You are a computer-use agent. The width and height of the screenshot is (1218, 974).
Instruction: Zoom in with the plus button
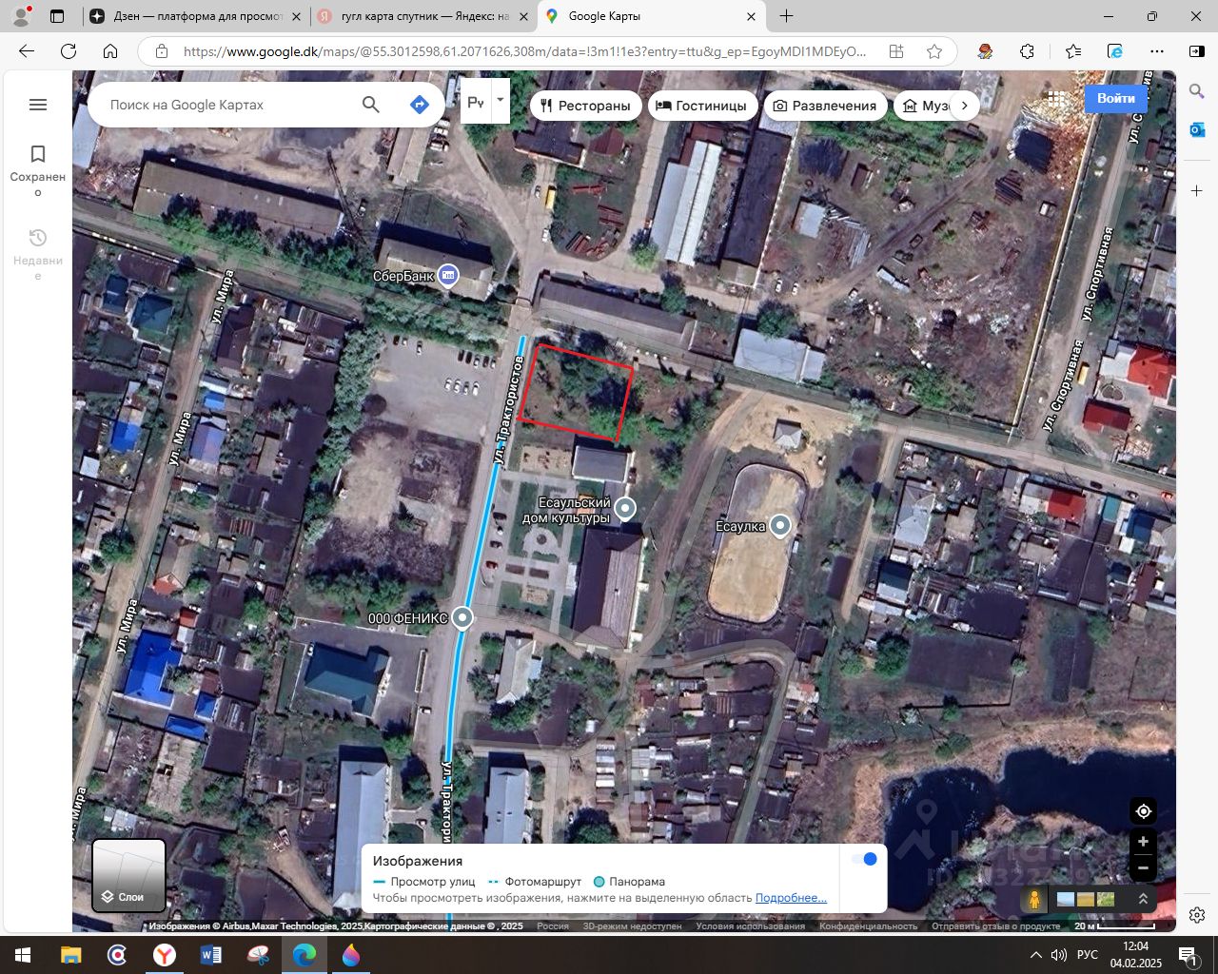[x=1143, y=842]
